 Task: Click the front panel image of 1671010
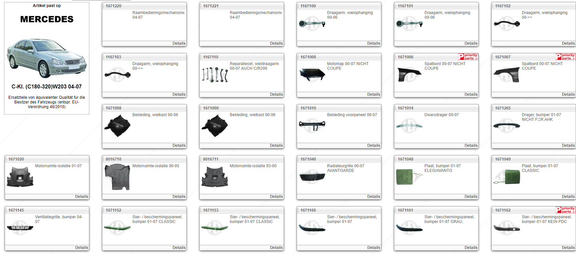point(312,125)
